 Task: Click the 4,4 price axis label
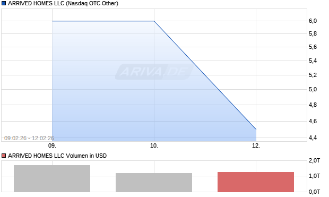click(x=313, y=138)
